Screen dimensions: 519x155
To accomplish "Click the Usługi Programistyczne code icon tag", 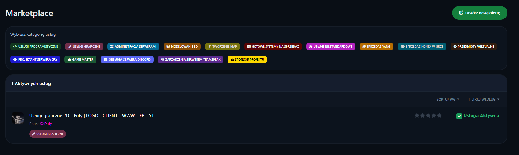I will (x=36, y=47).
